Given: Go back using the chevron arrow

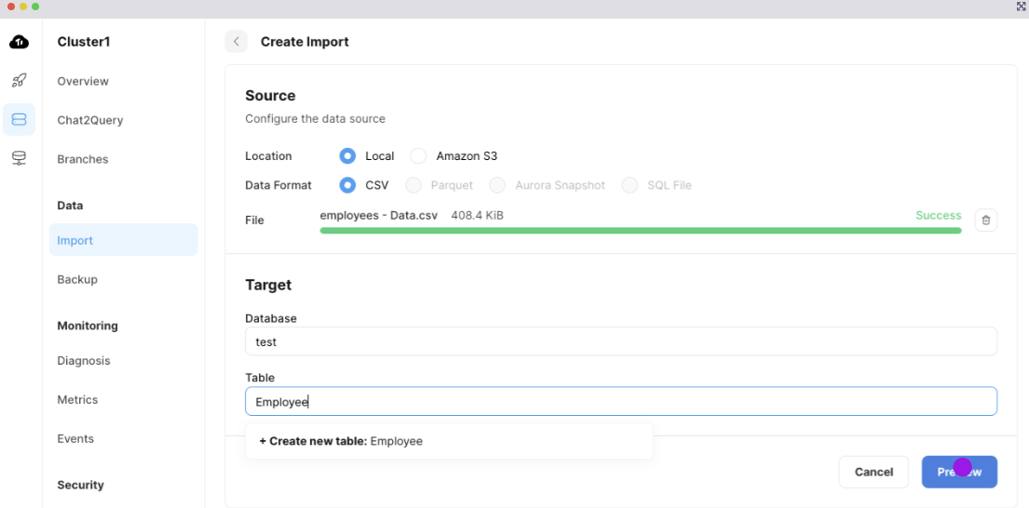Looking at the screenshot, I should click(237, 42).
